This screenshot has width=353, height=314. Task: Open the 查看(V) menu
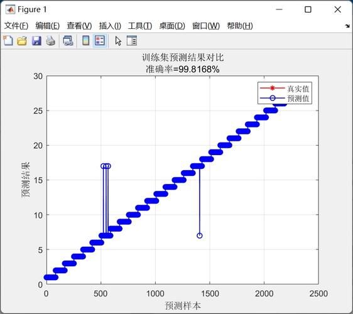(x=79, y=26)
